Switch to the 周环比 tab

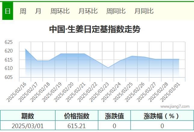pos(60,11)
